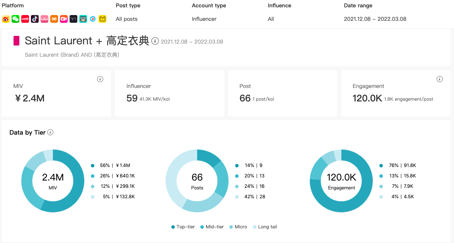The image size is (454, 243).
Task: Toggle the Micro legend entry
Action: (x=238, y=227)
